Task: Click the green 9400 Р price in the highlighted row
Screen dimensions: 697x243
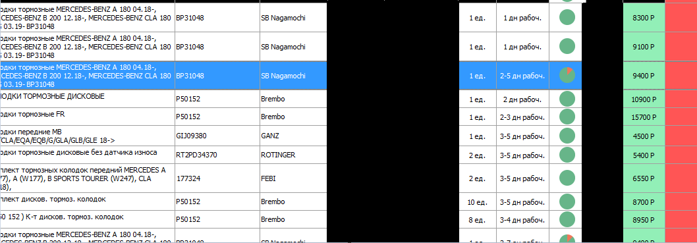Action: pyautogui.click(x=644, y=76)
